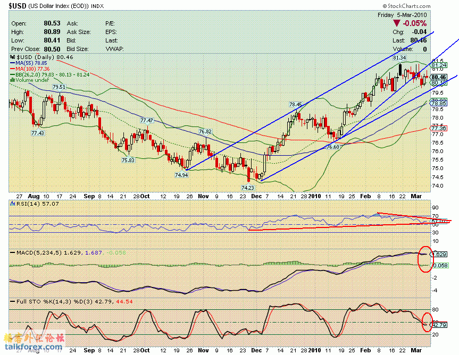
Task: Click the VWAP label
Action: 114,49
